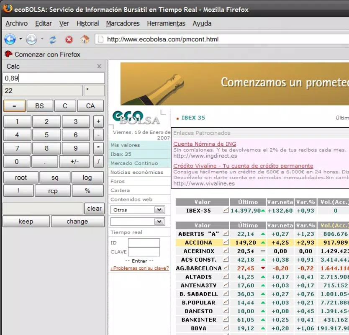Screen dimensions: 349x335
Task: Open the B.POPULAR chart icon
Action: tap(226, 302)
